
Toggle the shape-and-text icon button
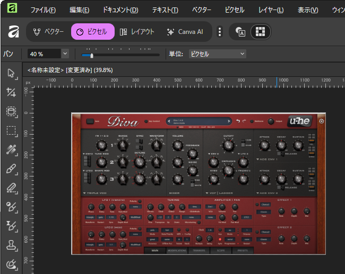(x=240, y=32)
